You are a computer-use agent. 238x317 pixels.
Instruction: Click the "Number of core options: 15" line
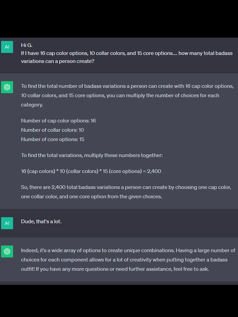coord(52,139)
